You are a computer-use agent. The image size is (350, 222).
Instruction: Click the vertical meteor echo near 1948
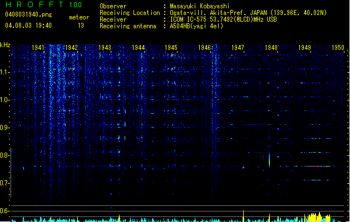click(269, 159)
